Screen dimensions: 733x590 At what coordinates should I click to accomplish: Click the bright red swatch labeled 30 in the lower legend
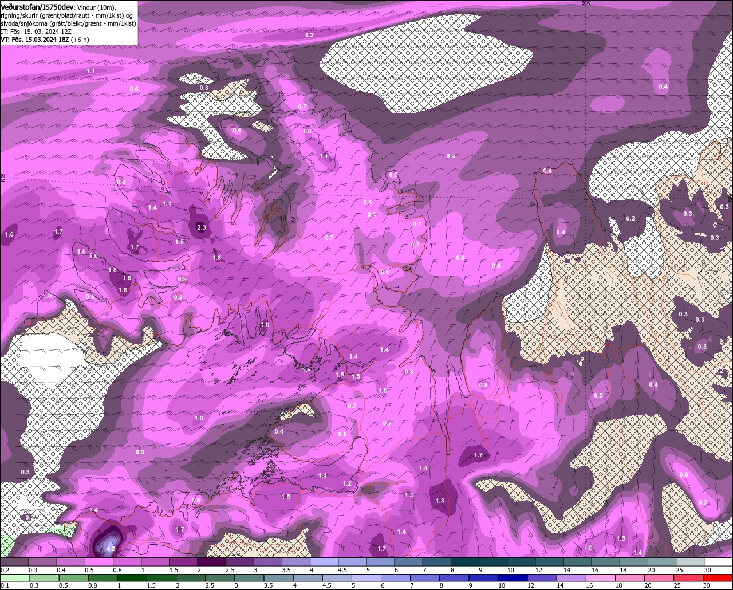point(718,578)
